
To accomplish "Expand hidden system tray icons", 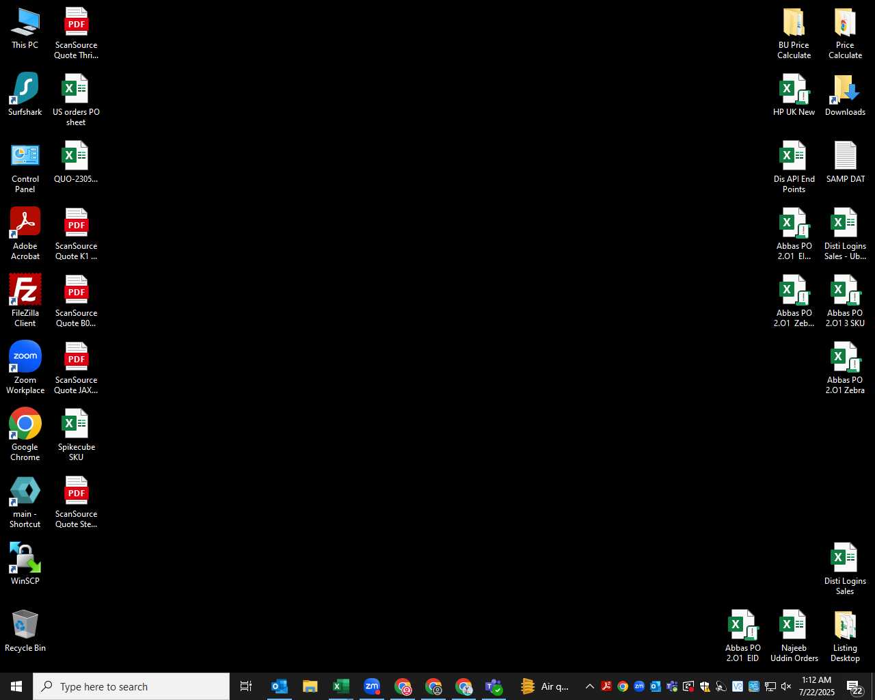I will pyautogui.click(x=589, y=686).
